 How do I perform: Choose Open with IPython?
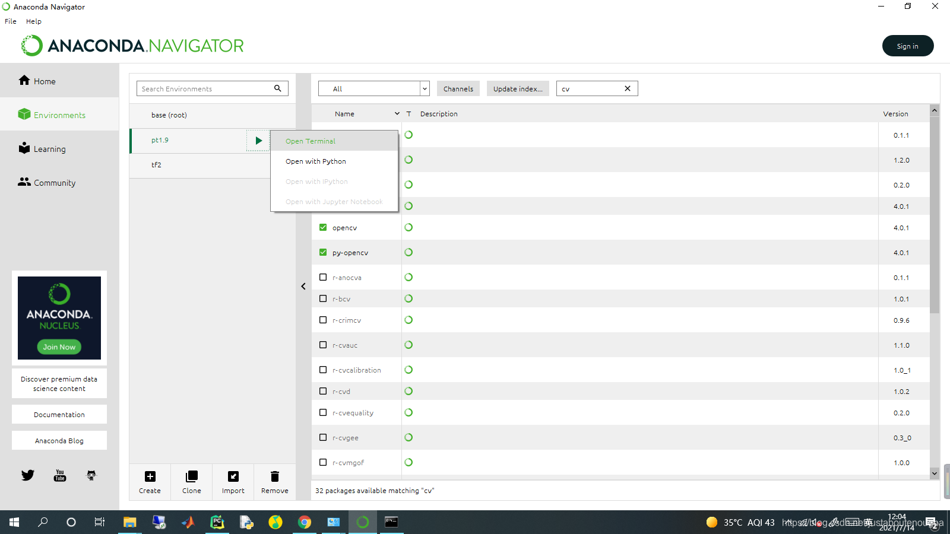point(334,182)
